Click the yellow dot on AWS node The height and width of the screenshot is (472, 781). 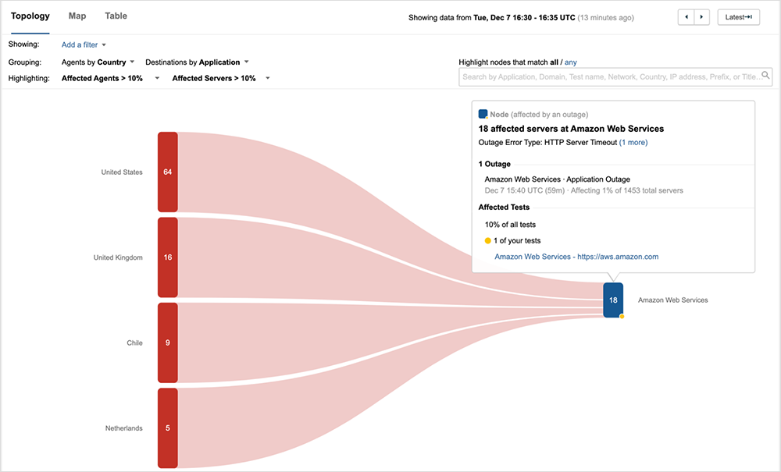click(622, 316)
